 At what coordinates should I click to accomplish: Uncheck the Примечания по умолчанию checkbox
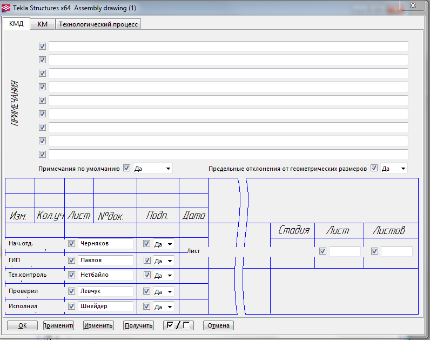[127, 168]
